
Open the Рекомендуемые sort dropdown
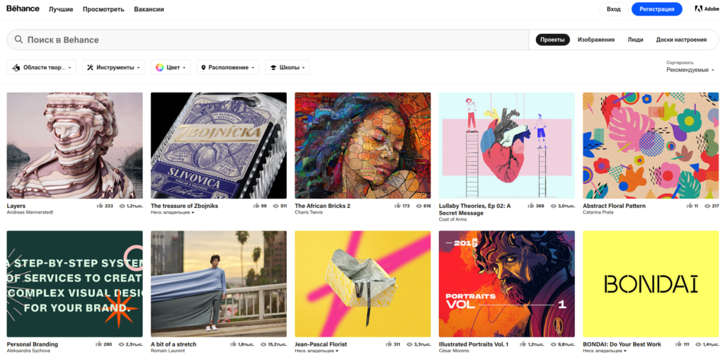tap(690, 70)
